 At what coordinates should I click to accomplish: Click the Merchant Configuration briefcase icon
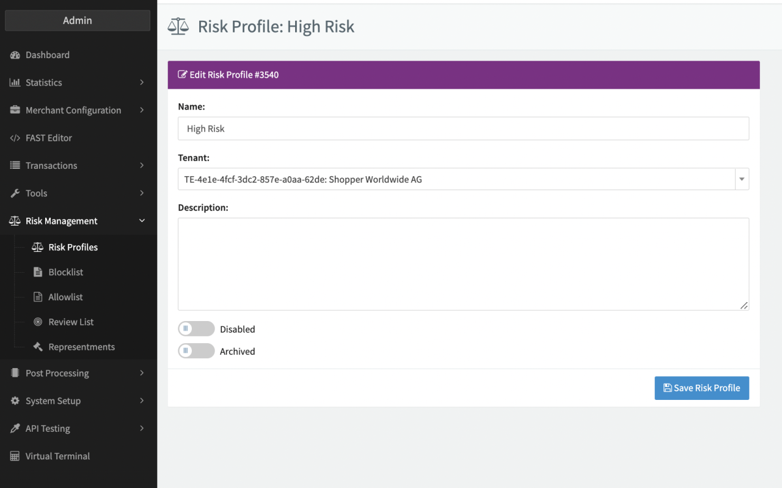coord(15,110)
